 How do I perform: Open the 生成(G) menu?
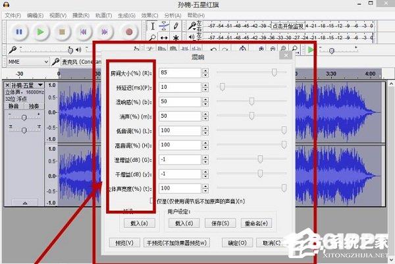tap(126, 15)
